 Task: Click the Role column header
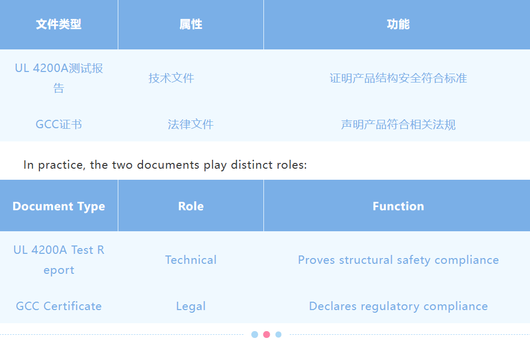[190, 206]
